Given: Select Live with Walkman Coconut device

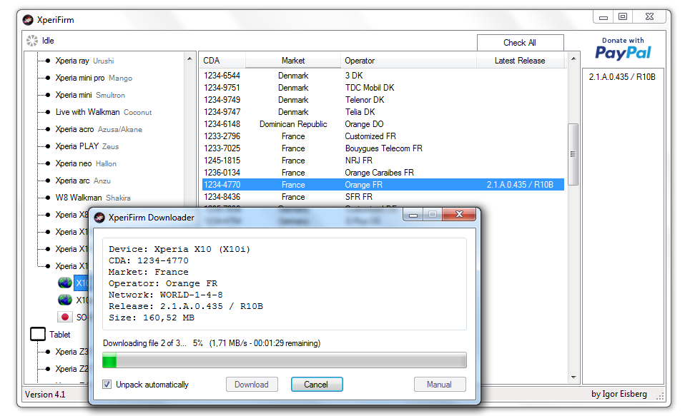Looking at the screenshot, I should tap(104, 112).
